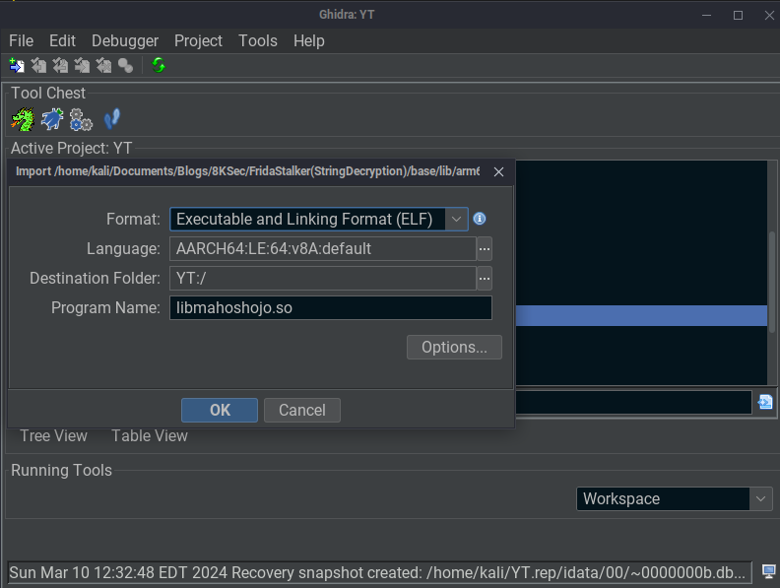The width and height of the screenshot is (780, 588).
Task: Click the filter options icon
Action: (765, 402)
